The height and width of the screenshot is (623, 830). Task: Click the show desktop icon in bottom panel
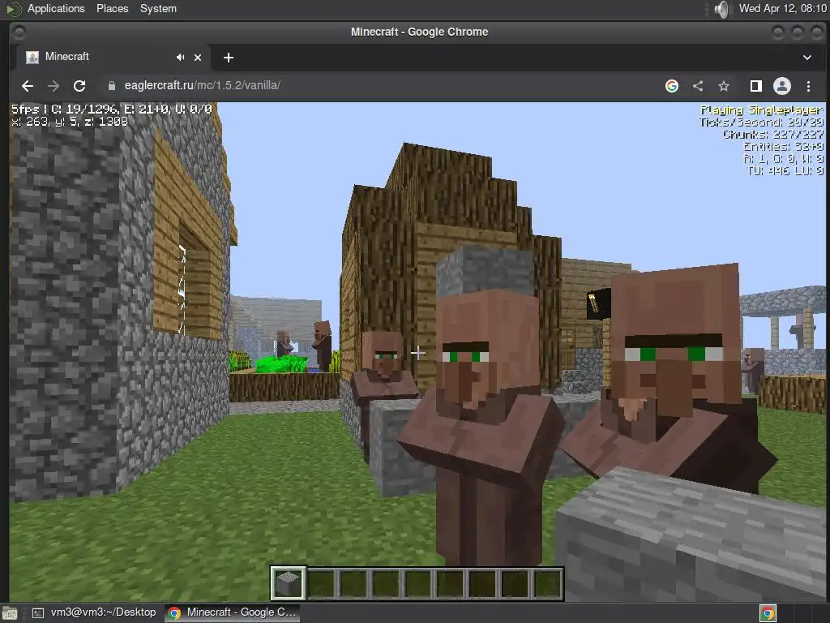(x=10, y=613)
